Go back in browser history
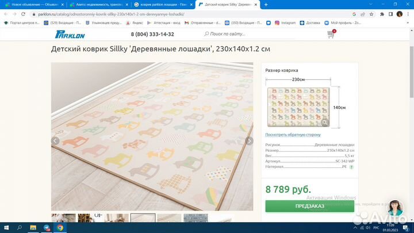Viewport: 414px width, 233px height. (x=6, y=14)
